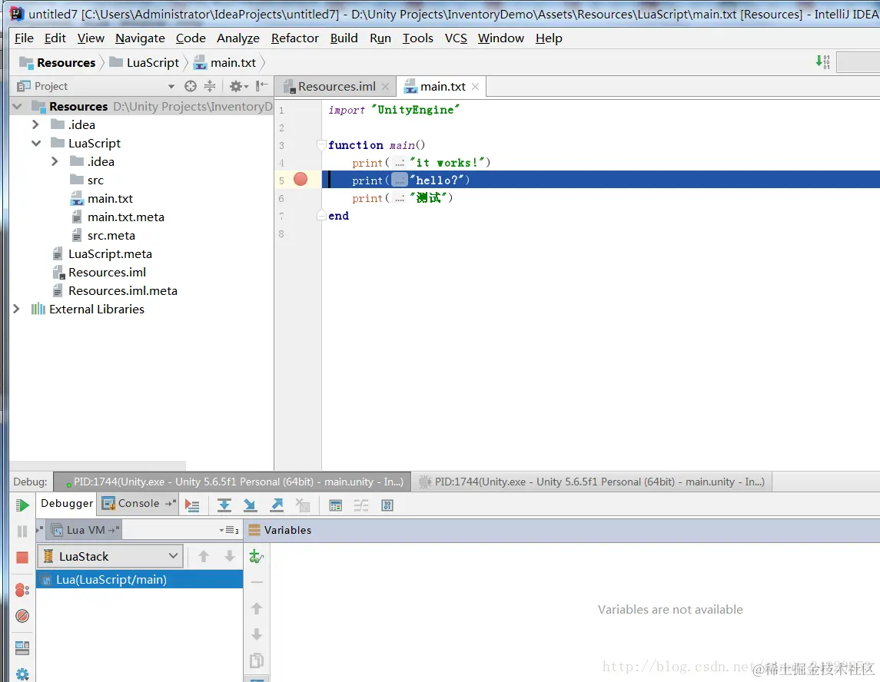
Task: Open frames layout dropdown beside Lua VM
Action: (229, 530)
